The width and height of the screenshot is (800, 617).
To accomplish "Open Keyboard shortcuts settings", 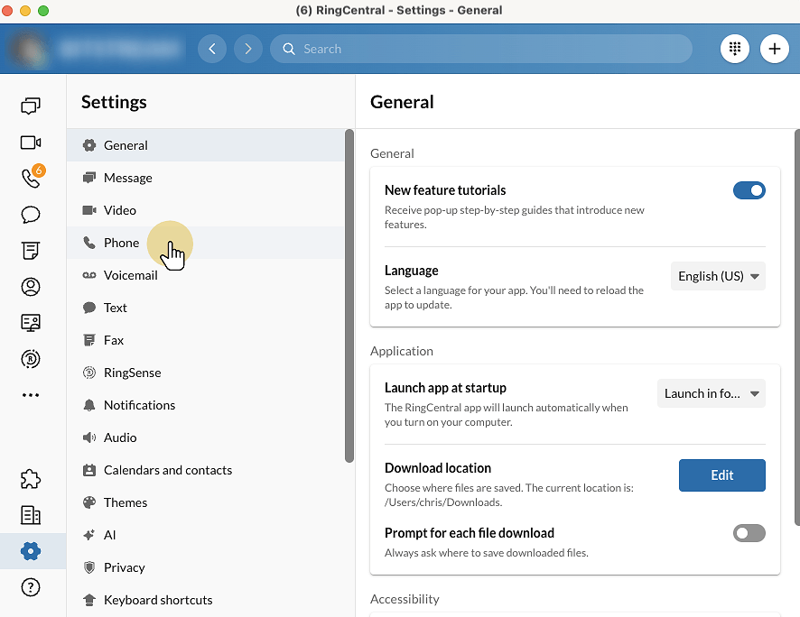I will pos(158,600).
